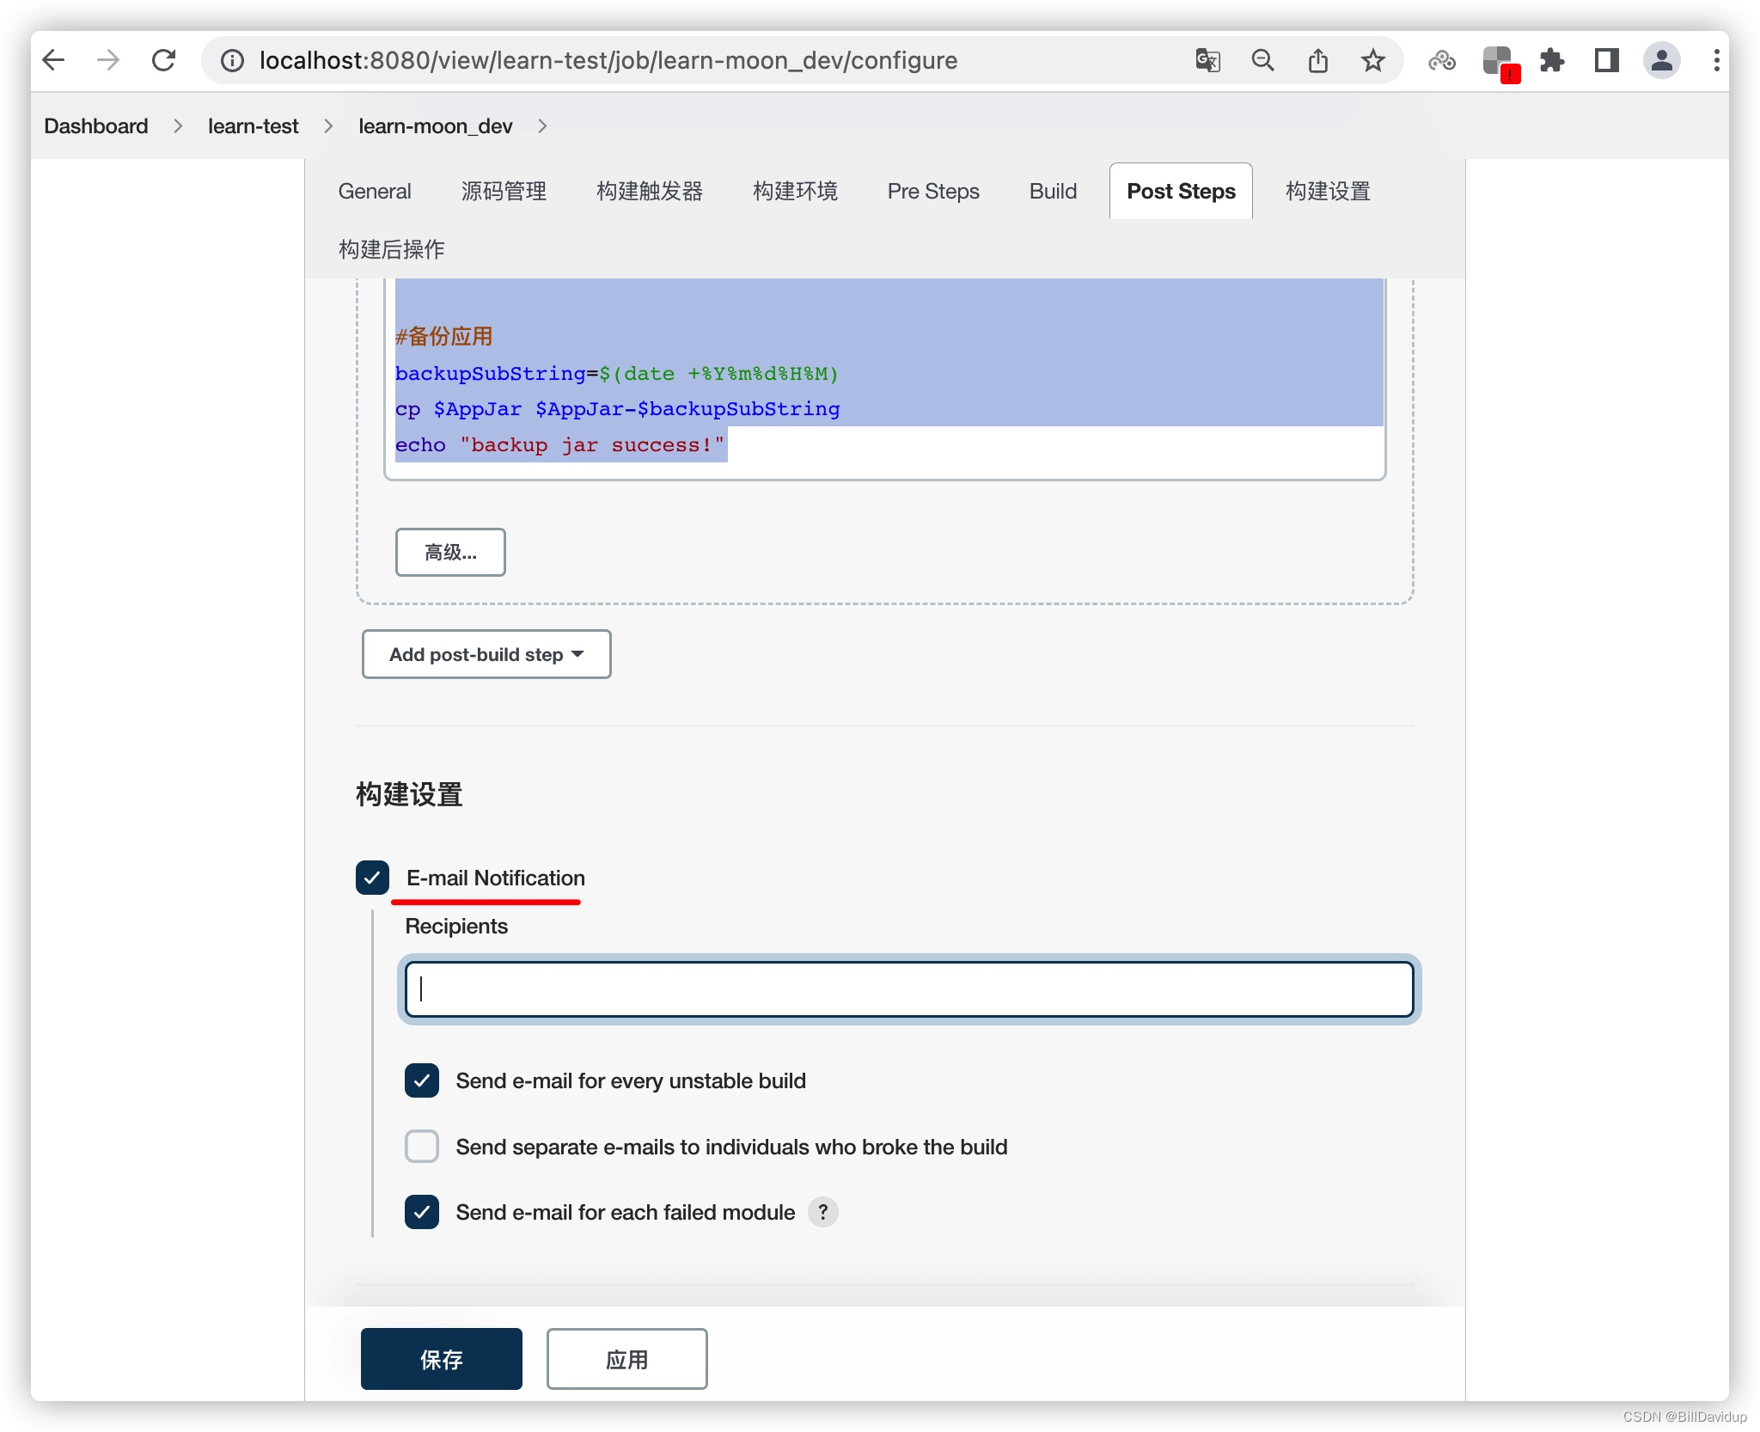Switch to the 源码管理 tab
Viewport: 1760px width, 1432px height.
pos(504,191)
